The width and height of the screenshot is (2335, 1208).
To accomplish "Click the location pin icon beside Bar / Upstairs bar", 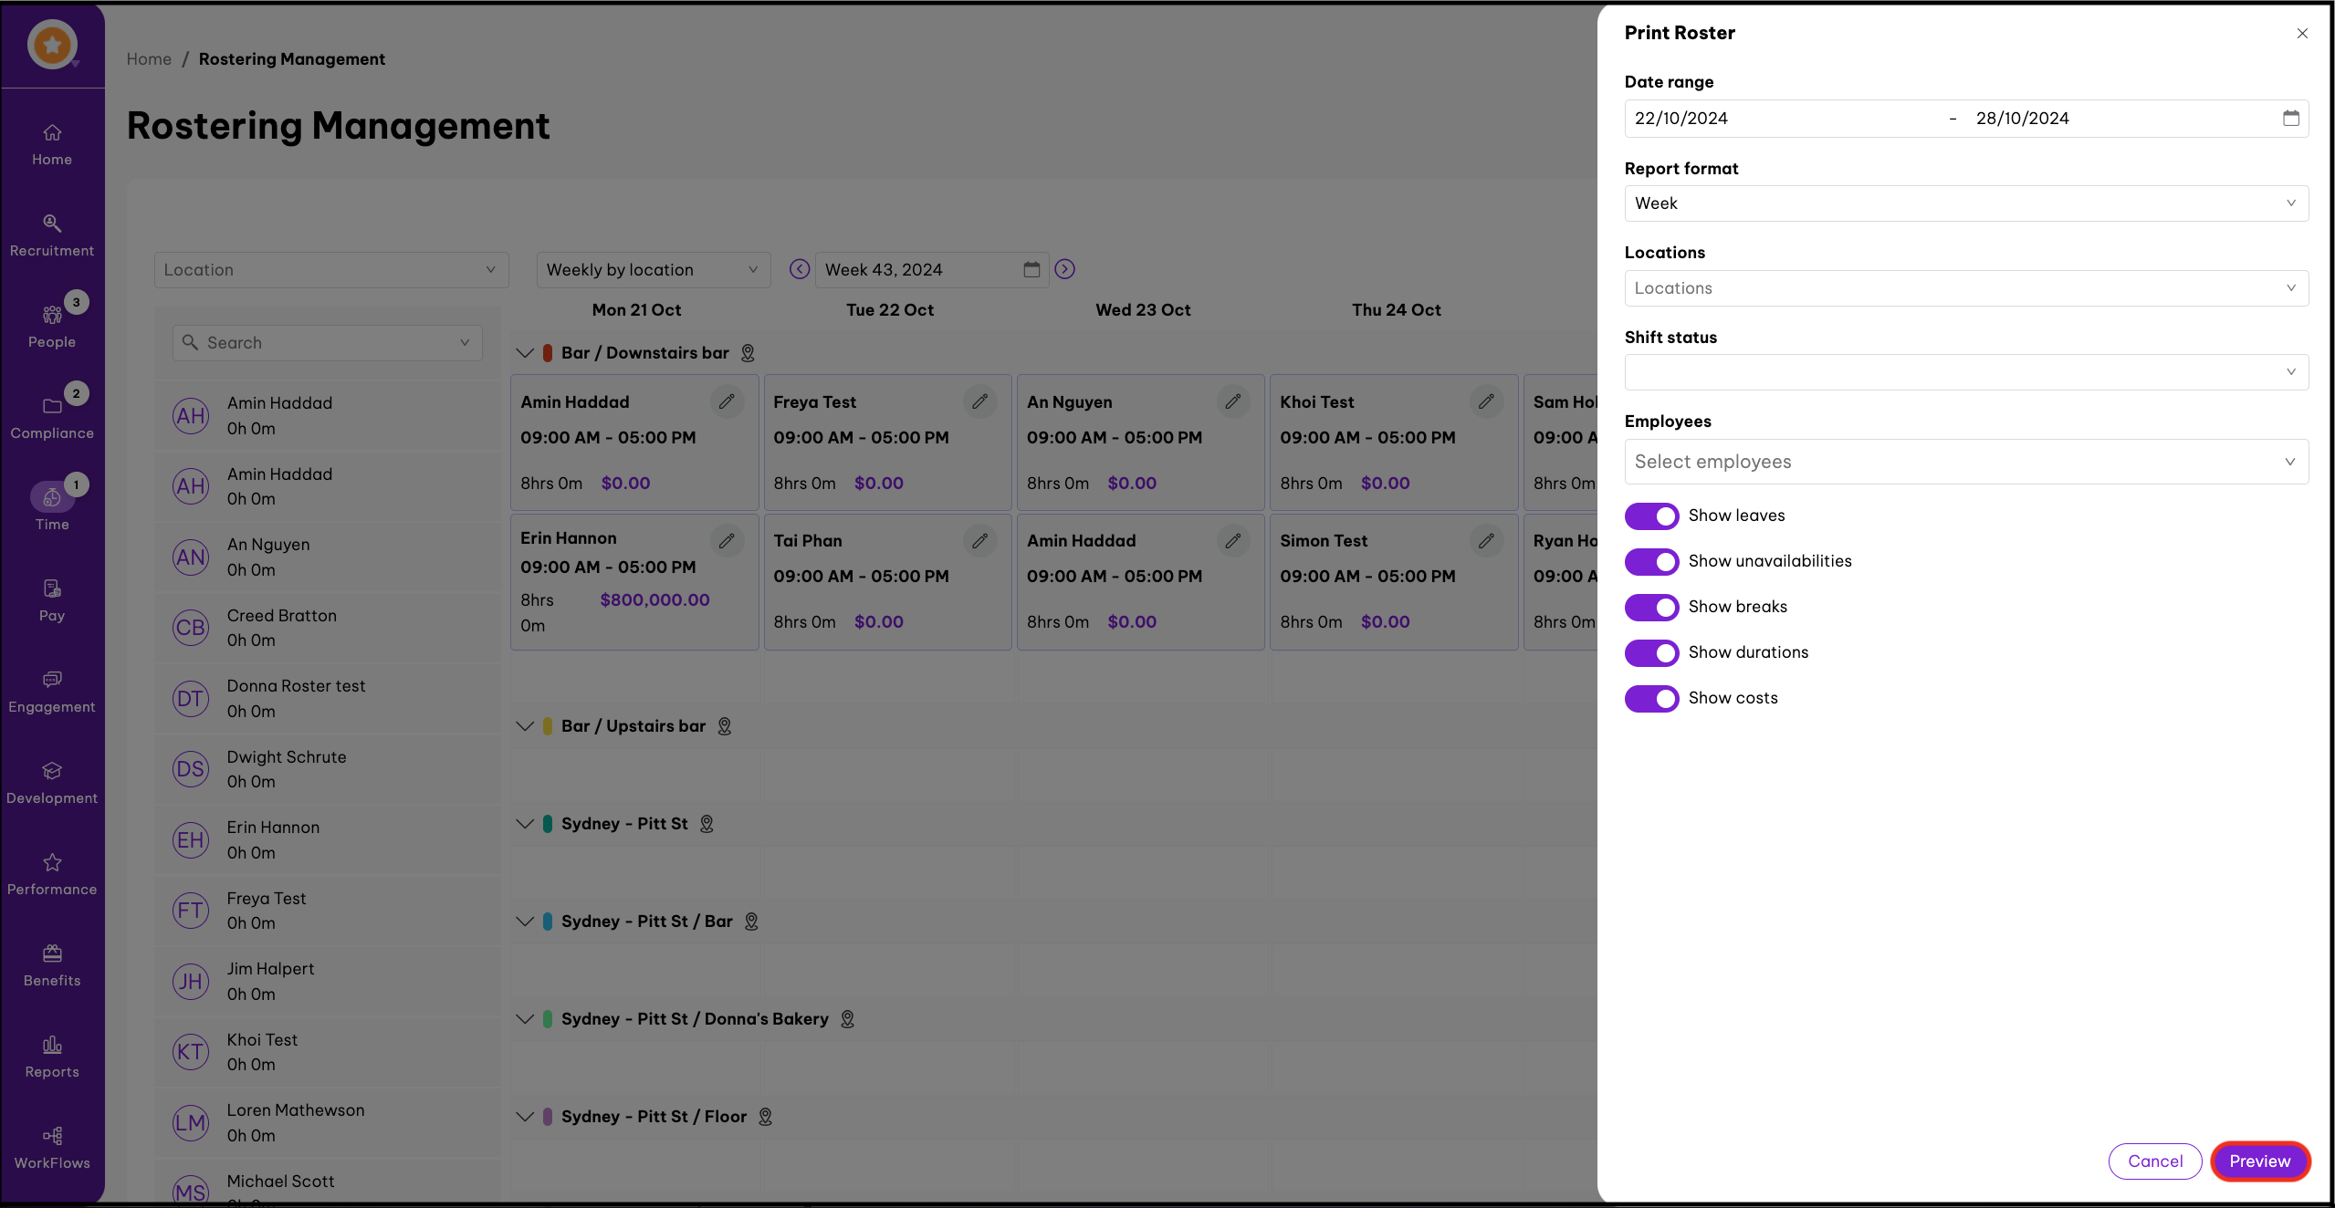I will [725, 726].
